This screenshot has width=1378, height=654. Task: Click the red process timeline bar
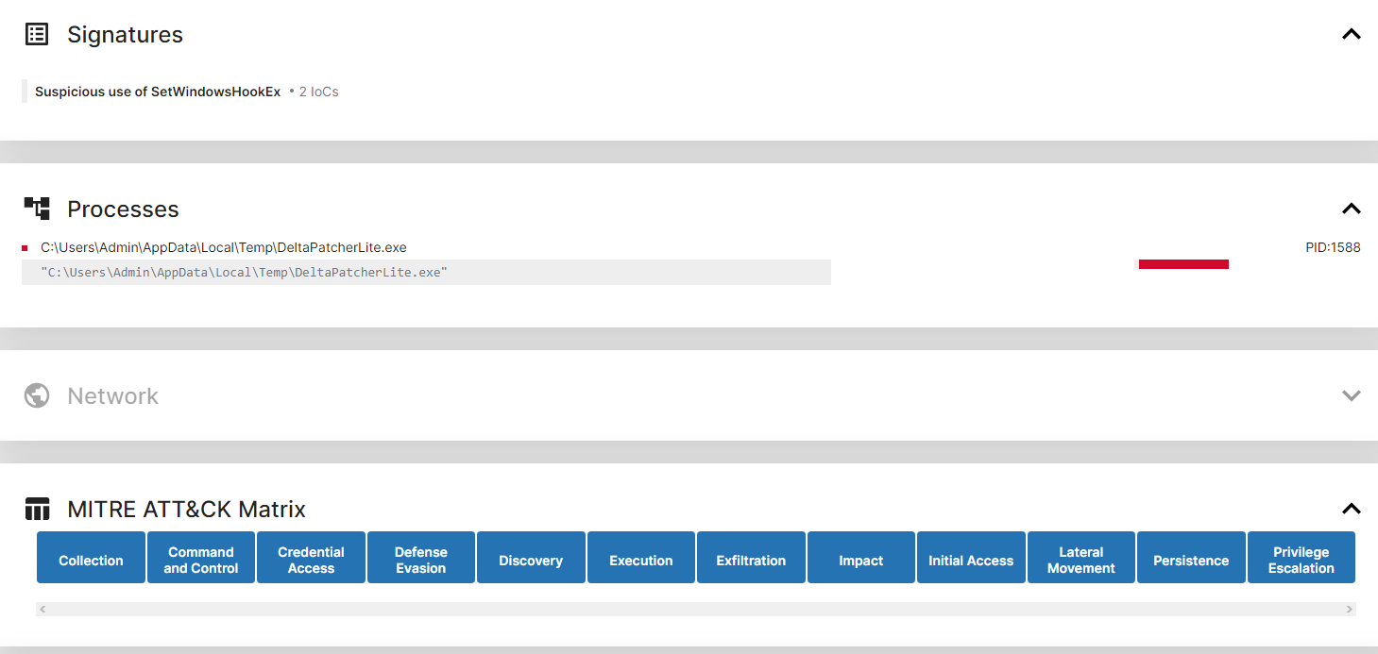(1182, 264)
